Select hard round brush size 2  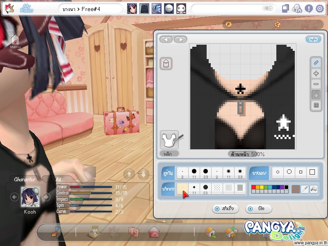(182, 173)
